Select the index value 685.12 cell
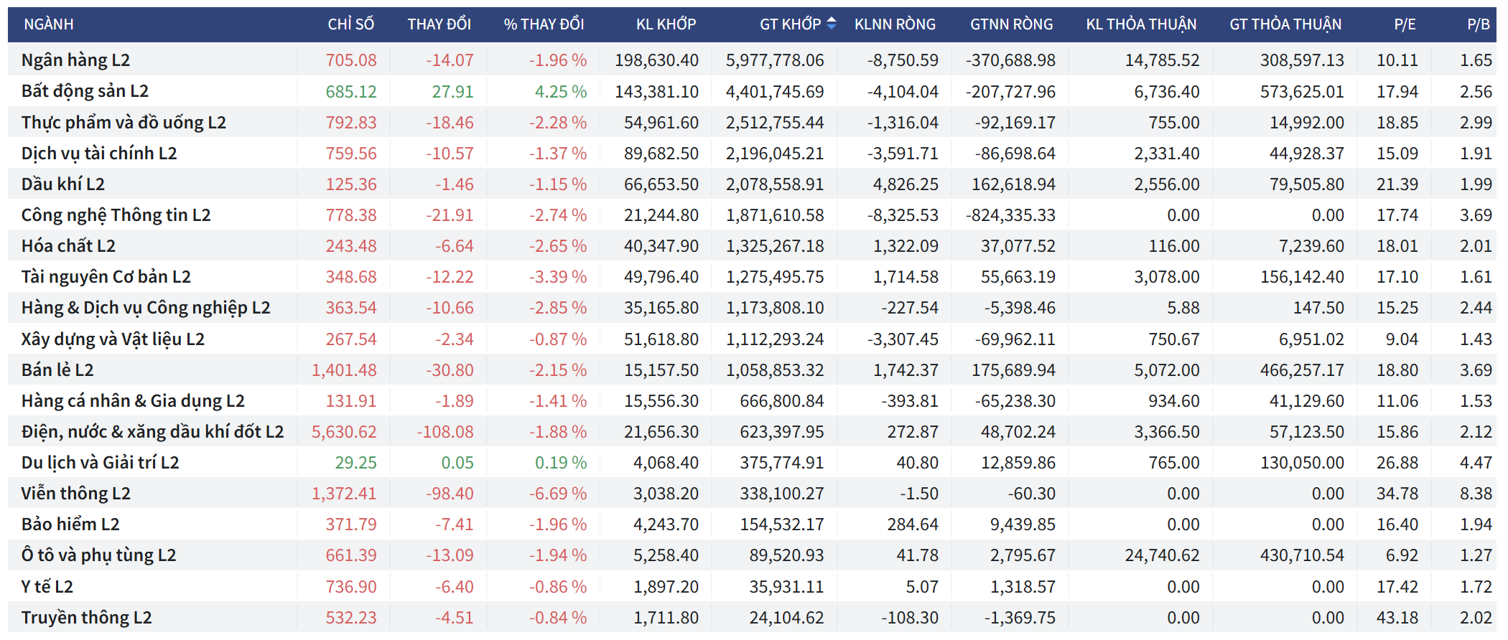The width and height of the screenshot is (1508, 640). 350,92
